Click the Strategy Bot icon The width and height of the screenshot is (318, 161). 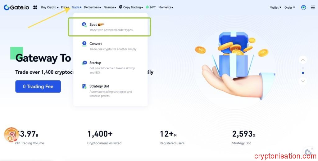pyautogui.click(x=84, y=86)
